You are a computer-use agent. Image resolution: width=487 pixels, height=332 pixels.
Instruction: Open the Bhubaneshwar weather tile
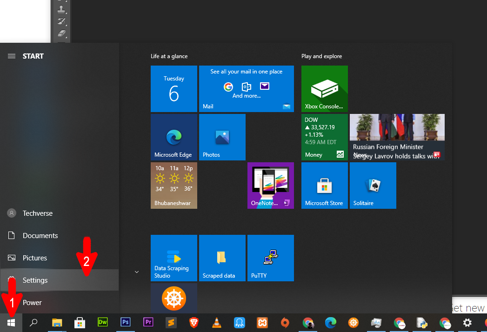pyautogui.click(x=174, y=186)
